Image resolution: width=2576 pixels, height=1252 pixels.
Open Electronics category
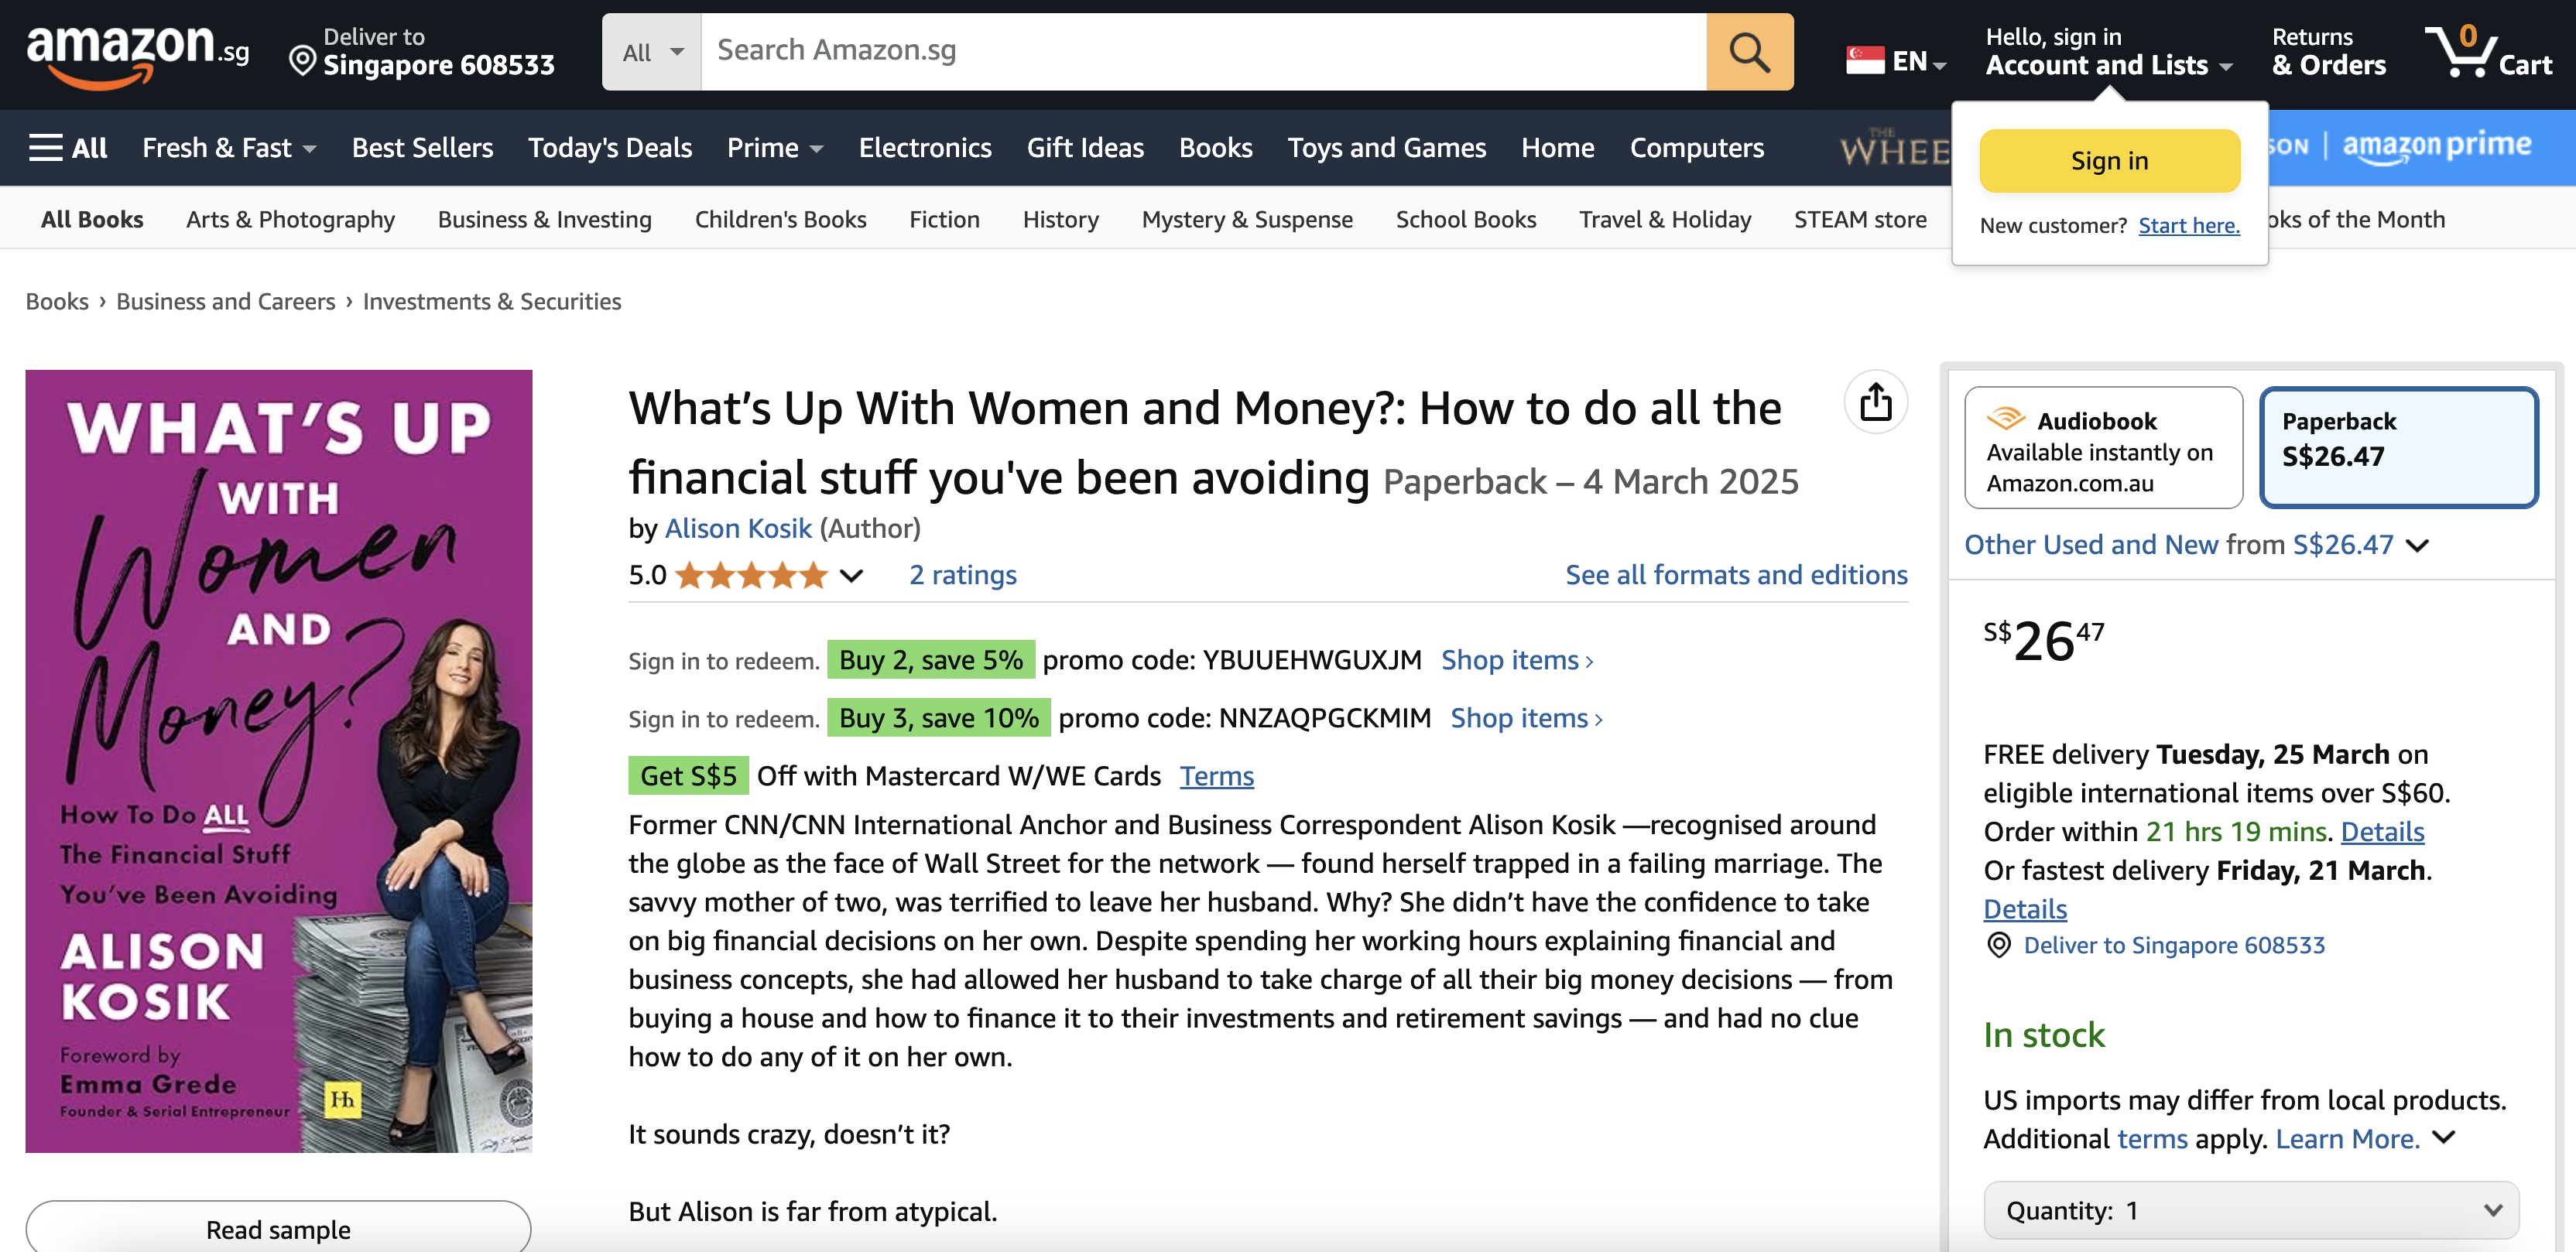coord(925,147)
